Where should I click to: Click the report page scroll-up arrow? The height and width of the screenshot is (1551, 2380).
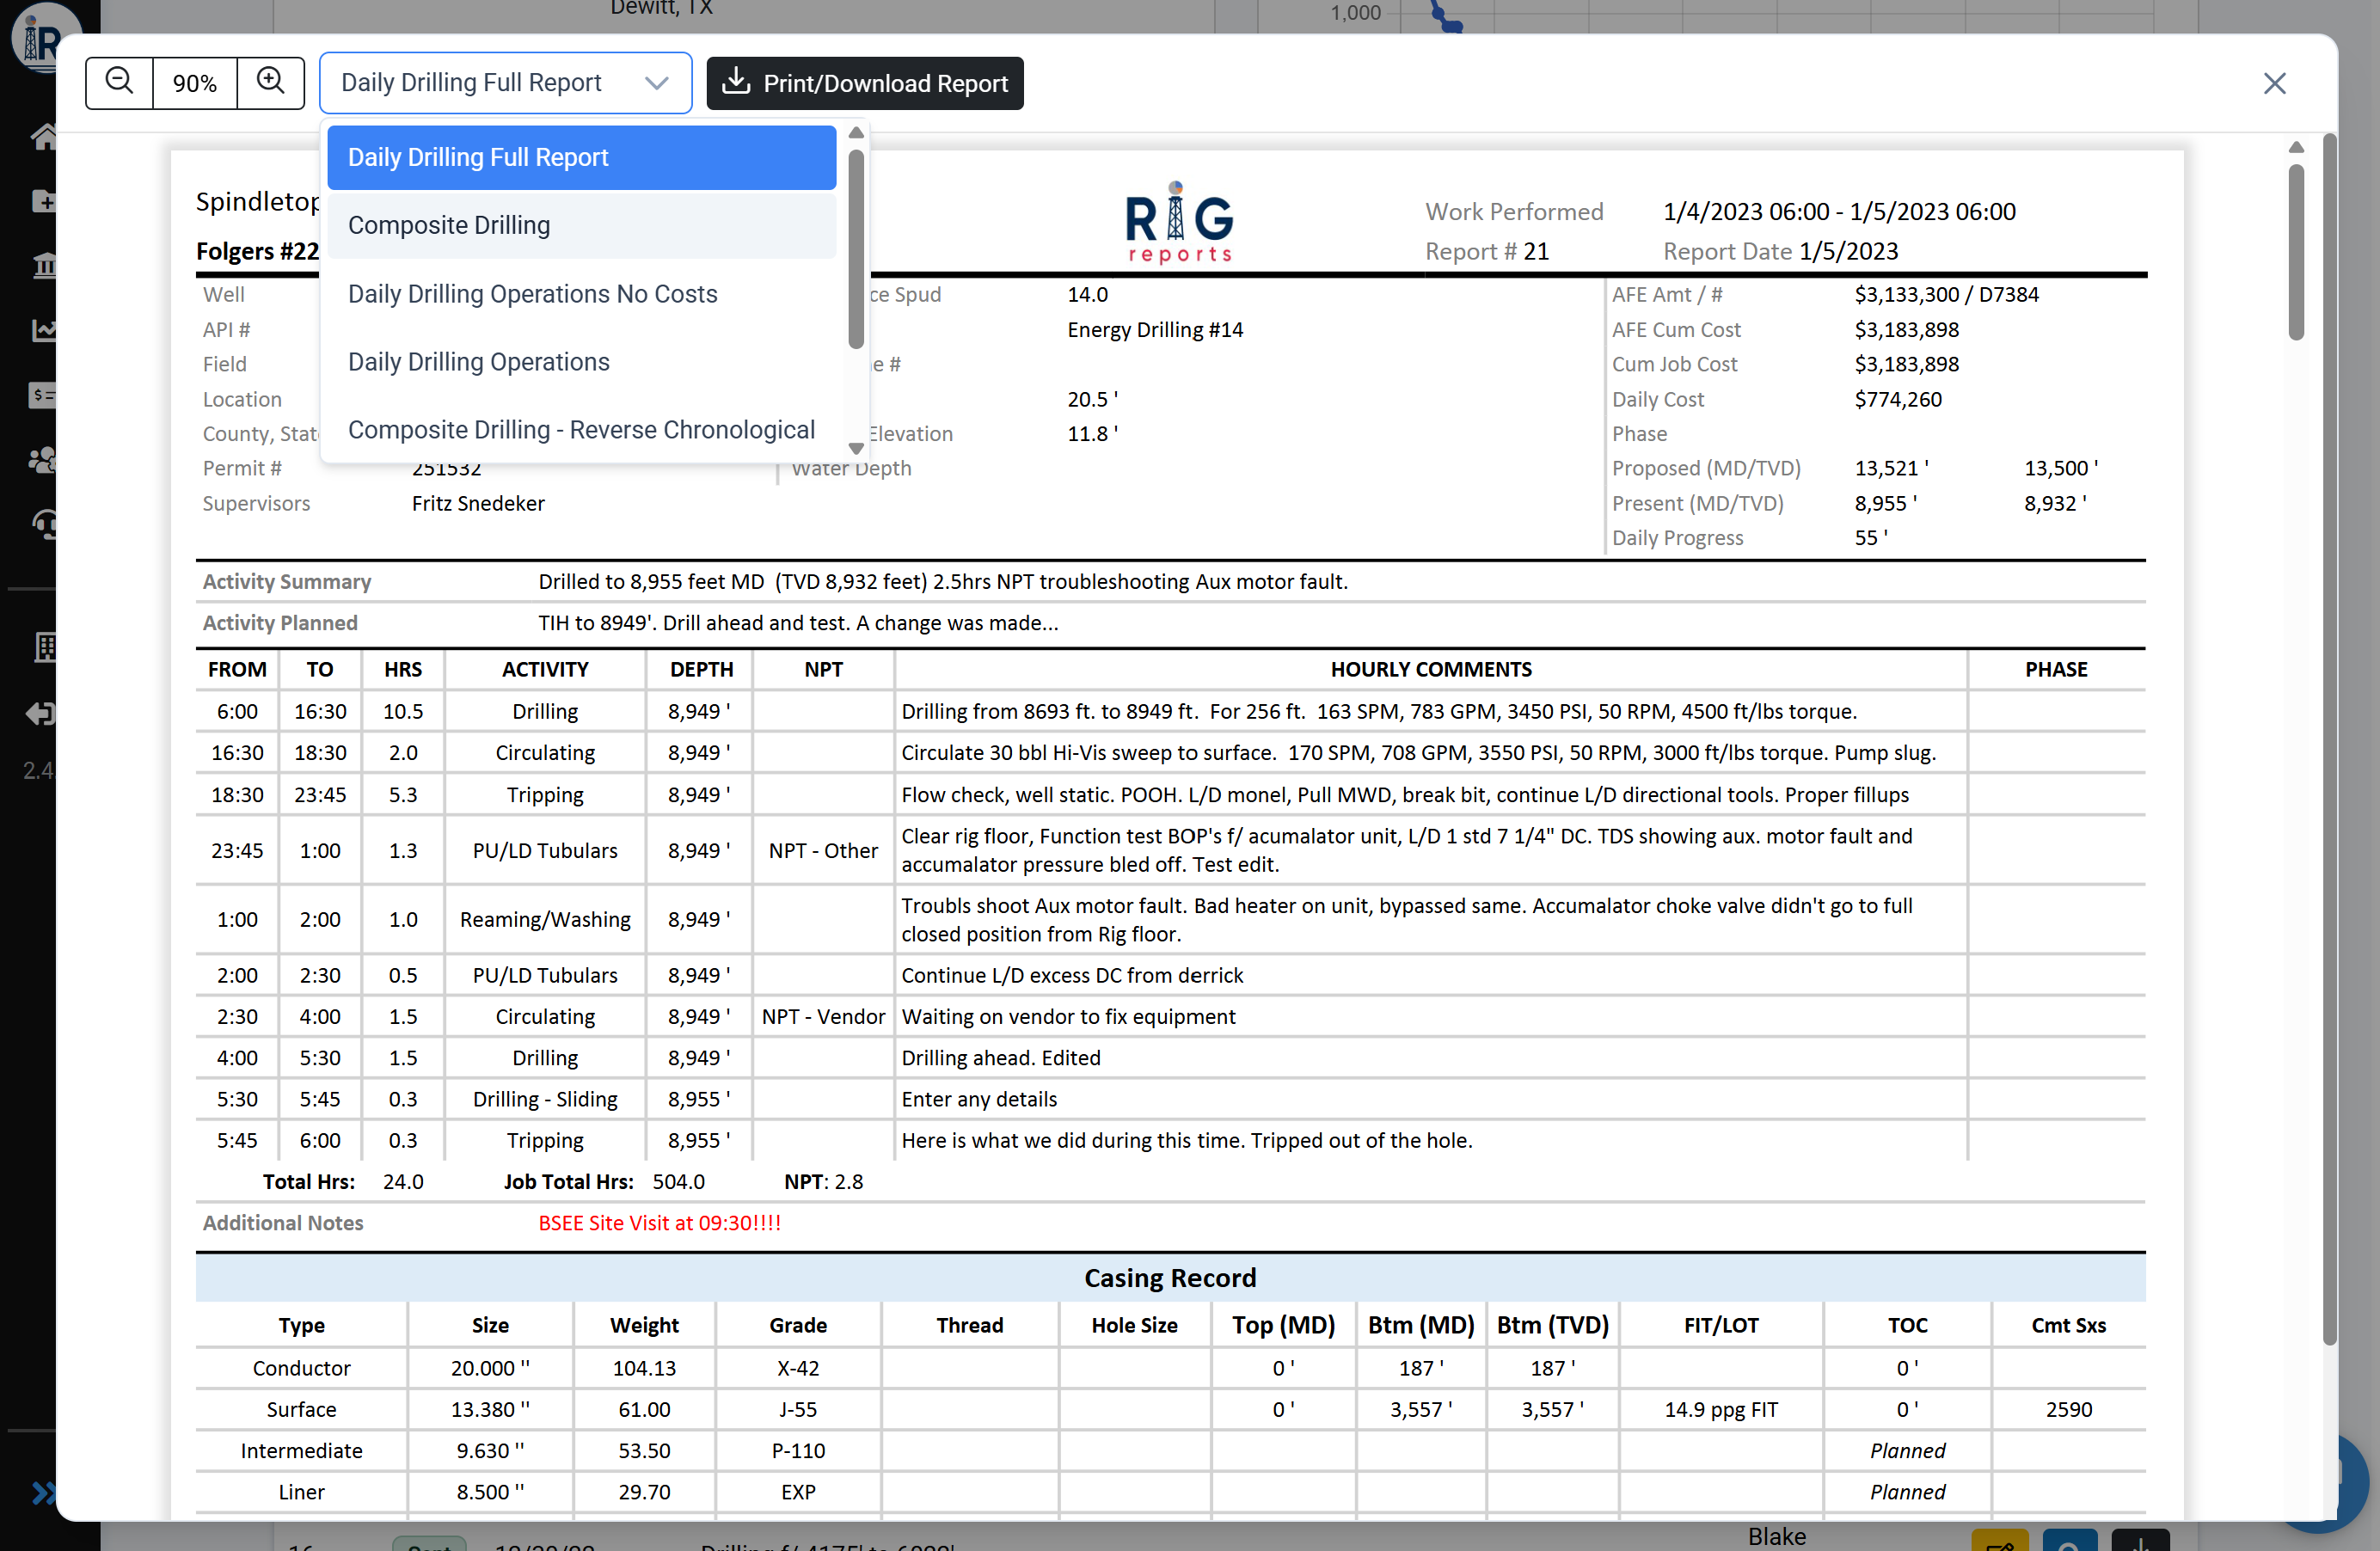point(2296,147)
